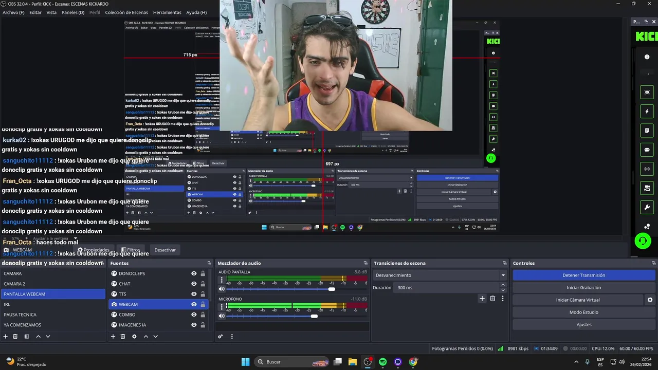Open Archivo (F) menu
The image size is (658, 370).
[13, 12]
